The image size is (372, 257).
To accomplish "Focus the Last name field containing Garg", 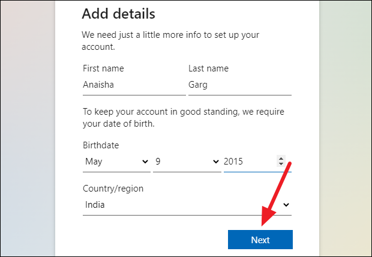I will pyautogui.click(x=239, y=85).
